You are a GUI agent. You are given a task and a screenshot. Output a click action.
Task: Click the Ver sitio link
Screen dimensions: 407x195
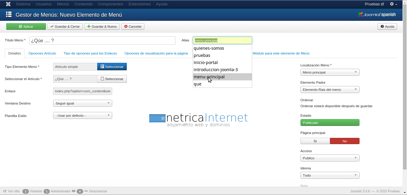tap(14, 191)
